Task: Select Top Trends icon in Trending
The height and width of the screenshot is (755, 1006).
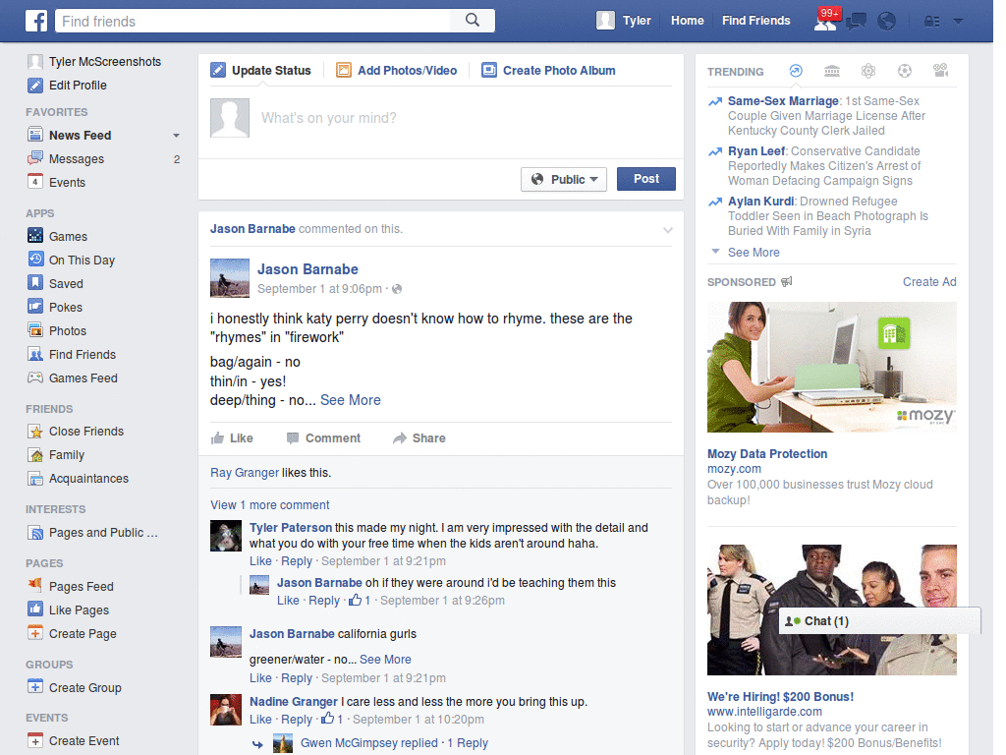Action: tap(796, 71)
